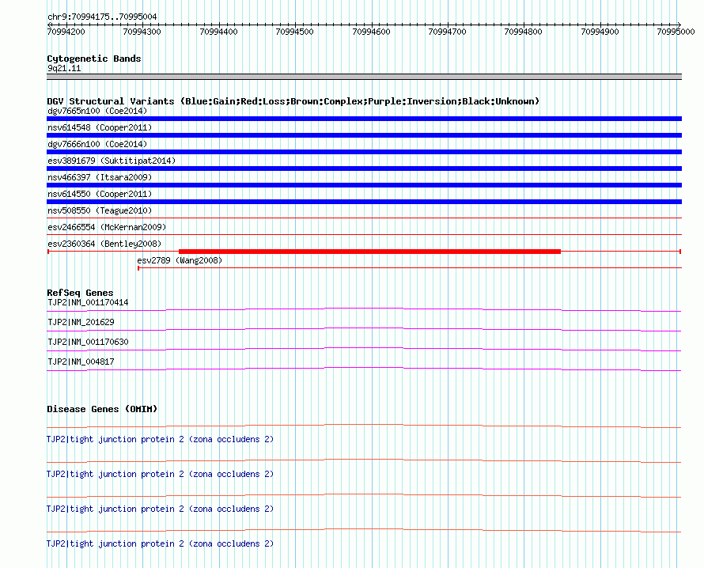Click ruler tick labeled 70994800
Viewport: 704px width, 568px height.
[523, 32]
